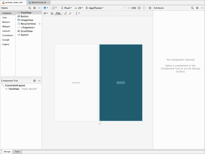Open Palette settings gear
Image resolution: width=205 pixels, height=154 pixels.
point(34,8)
